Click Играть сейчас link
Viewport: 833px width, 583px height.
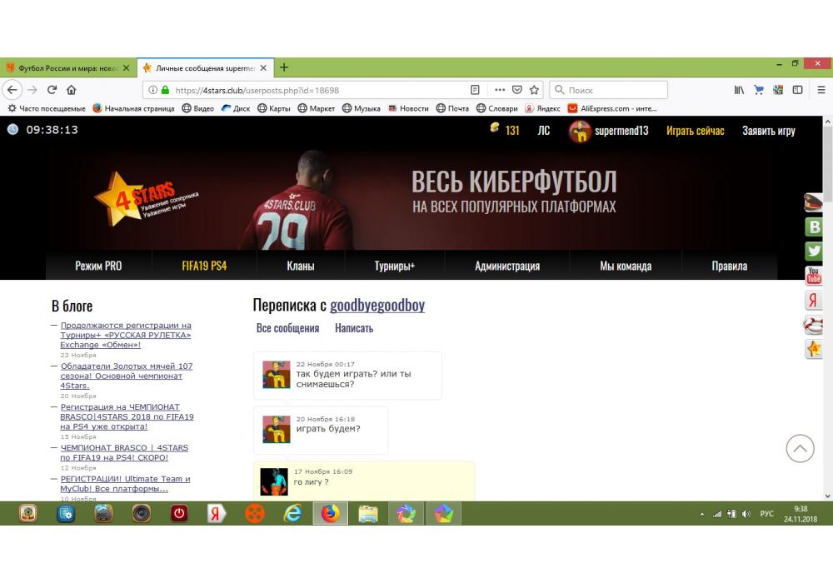tap(695, 131)
